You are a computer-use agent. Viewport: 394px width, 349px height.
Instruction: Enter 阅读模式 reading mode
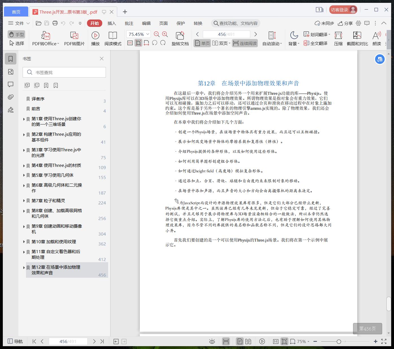tap(113, 39)
